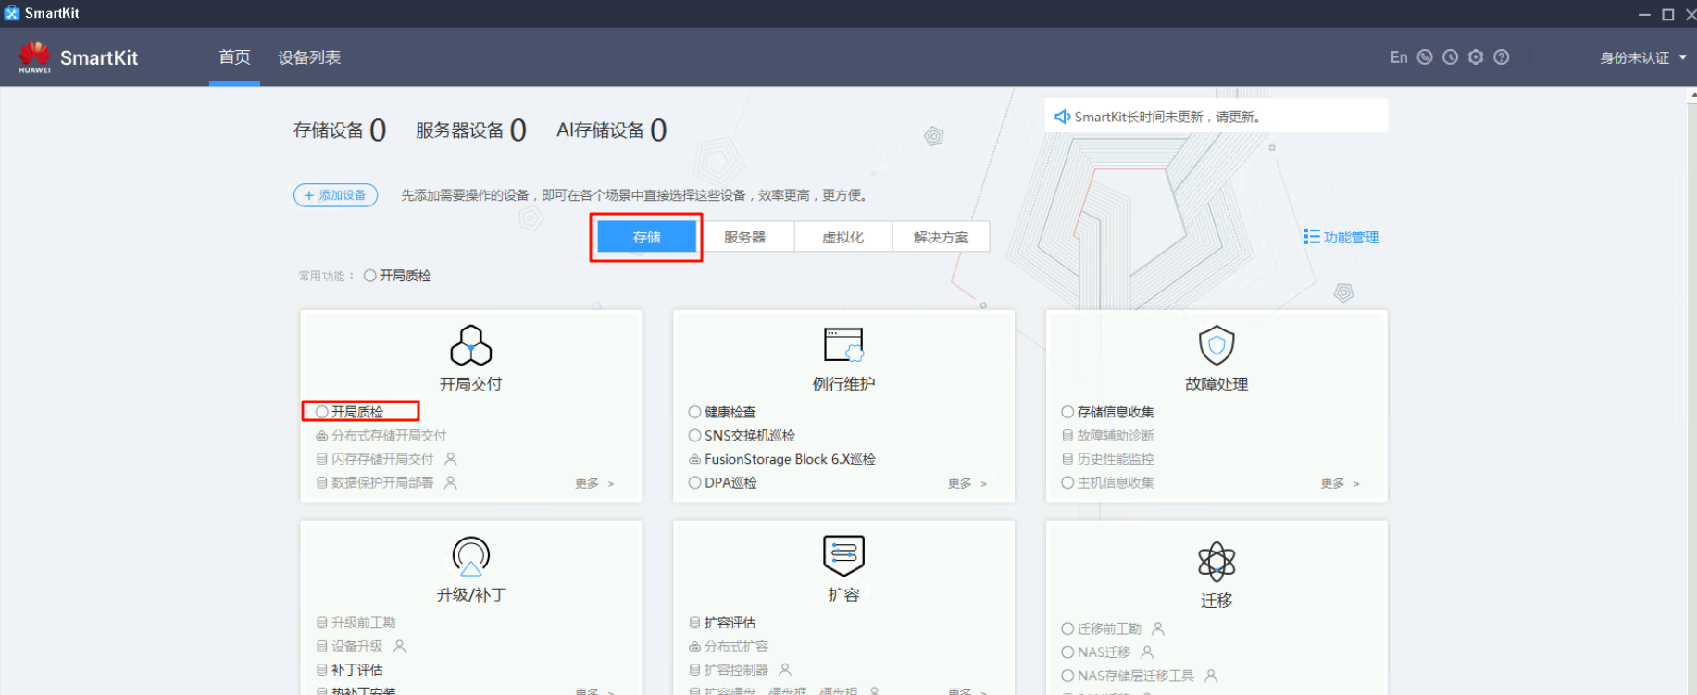Screen dimensions: 1697x695
Task: Click the 扩容 card icon
Action: pos(843,555)
